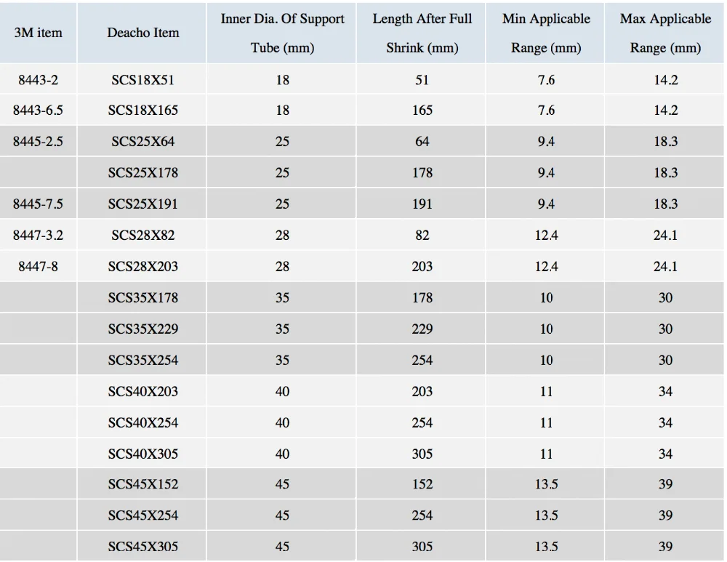Click the SCS28X203 cell
This screenshot has height=562, width=727.
point(142,267)
